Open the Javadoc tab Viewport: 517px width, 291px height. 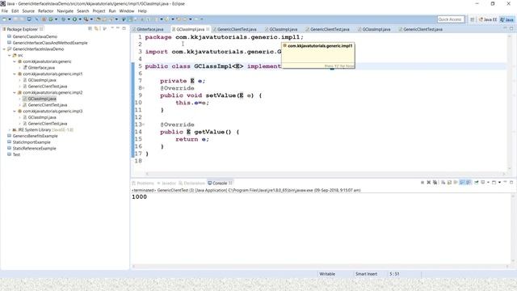(x=166, y=183)
